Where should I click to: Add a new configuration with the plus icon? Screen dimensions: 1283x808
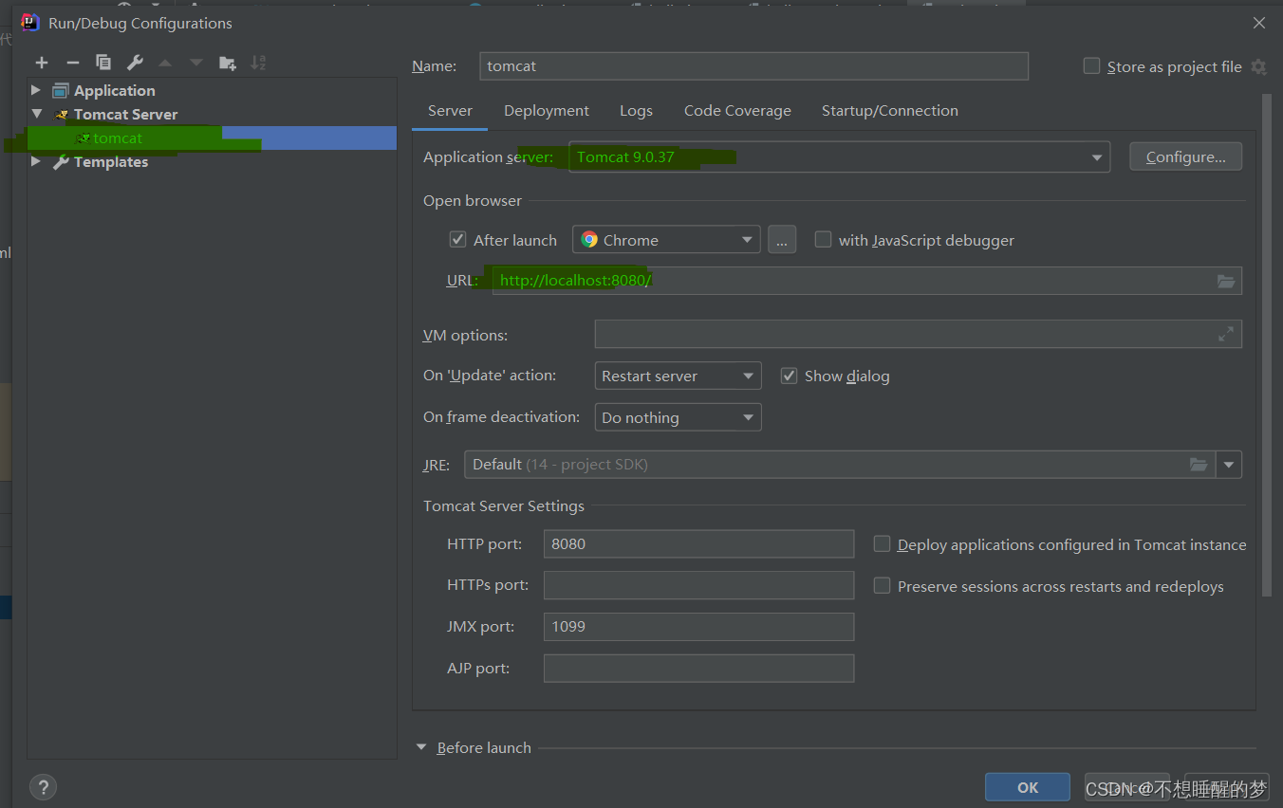[x=42, y=63]
